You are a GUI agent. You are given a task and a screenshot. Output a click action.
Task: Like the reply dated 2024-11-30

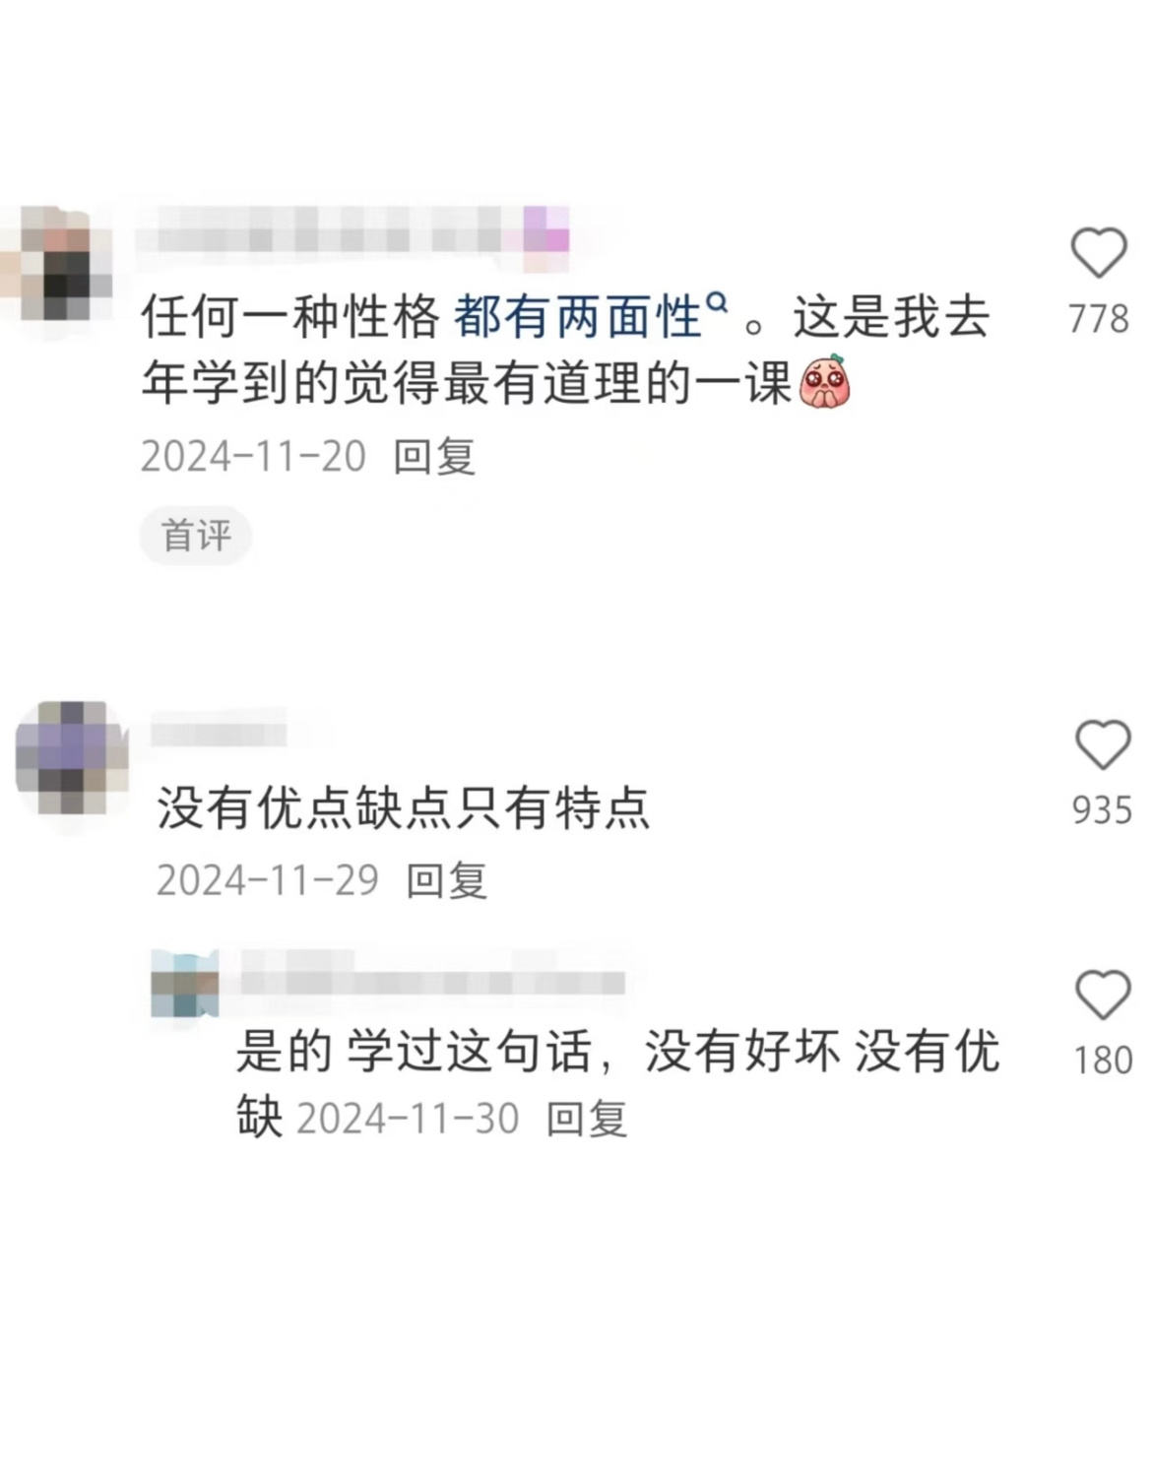(x=1102, y=994)
